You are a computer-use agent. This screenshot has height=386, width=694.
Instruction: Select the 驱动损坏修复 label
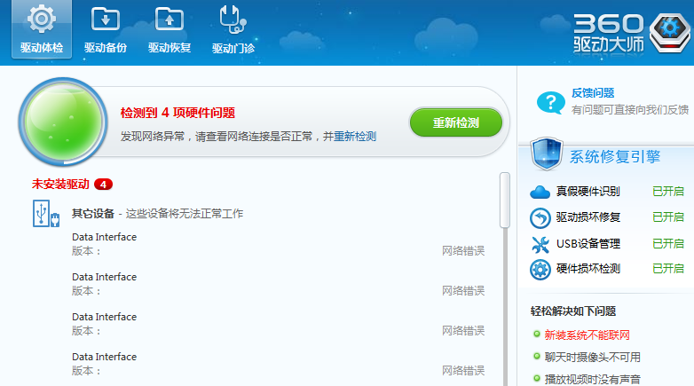588,217
